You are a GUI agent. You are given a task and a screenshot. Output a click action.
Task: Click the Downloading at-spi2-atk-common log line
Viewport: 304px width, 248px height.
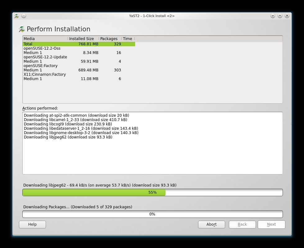76,115
